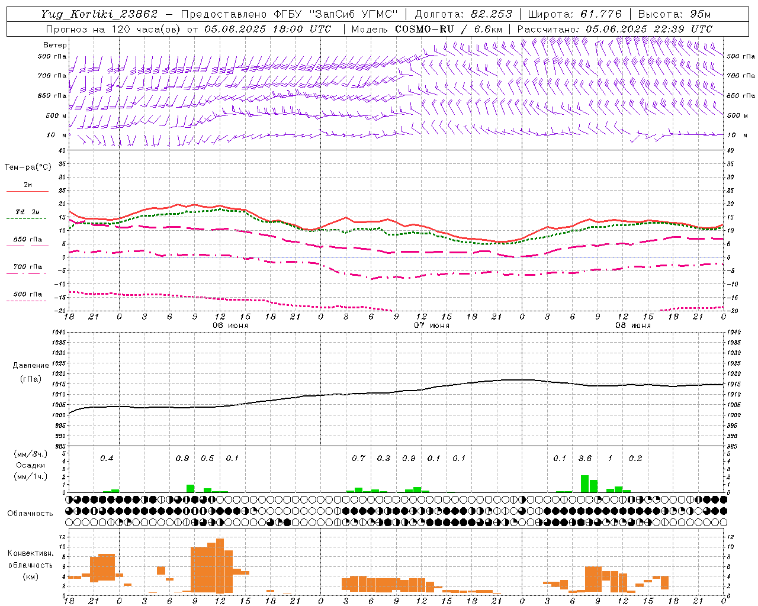Image resolution: width=758 pixels, height=606 pixels.
Task: Click the Давление pressure panel label
Action: [31, 366]
